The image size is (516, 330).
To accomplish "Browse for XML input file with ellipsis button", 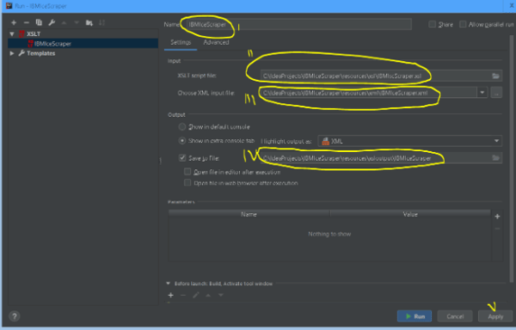I will (496, 93).
